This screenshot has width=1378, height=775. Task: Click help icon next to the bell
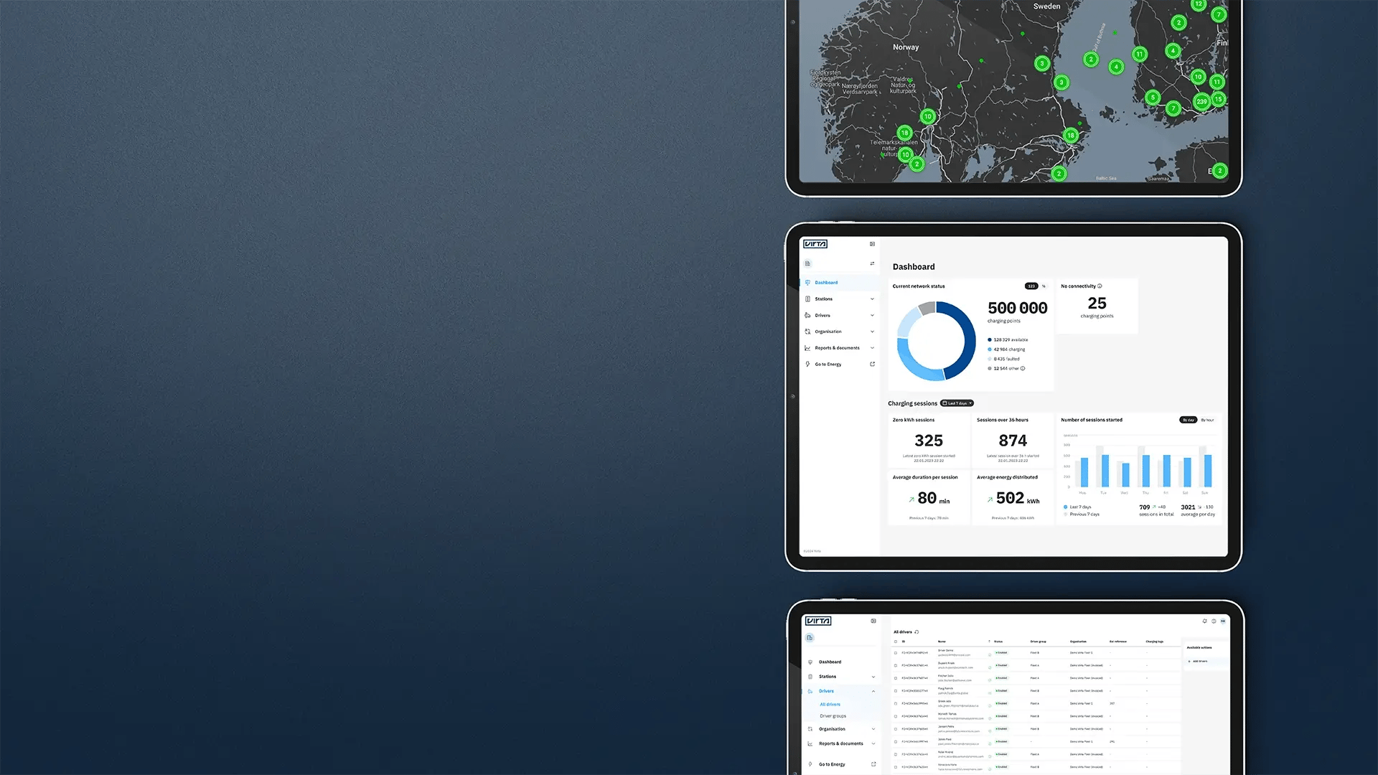tap(1214, 621)
